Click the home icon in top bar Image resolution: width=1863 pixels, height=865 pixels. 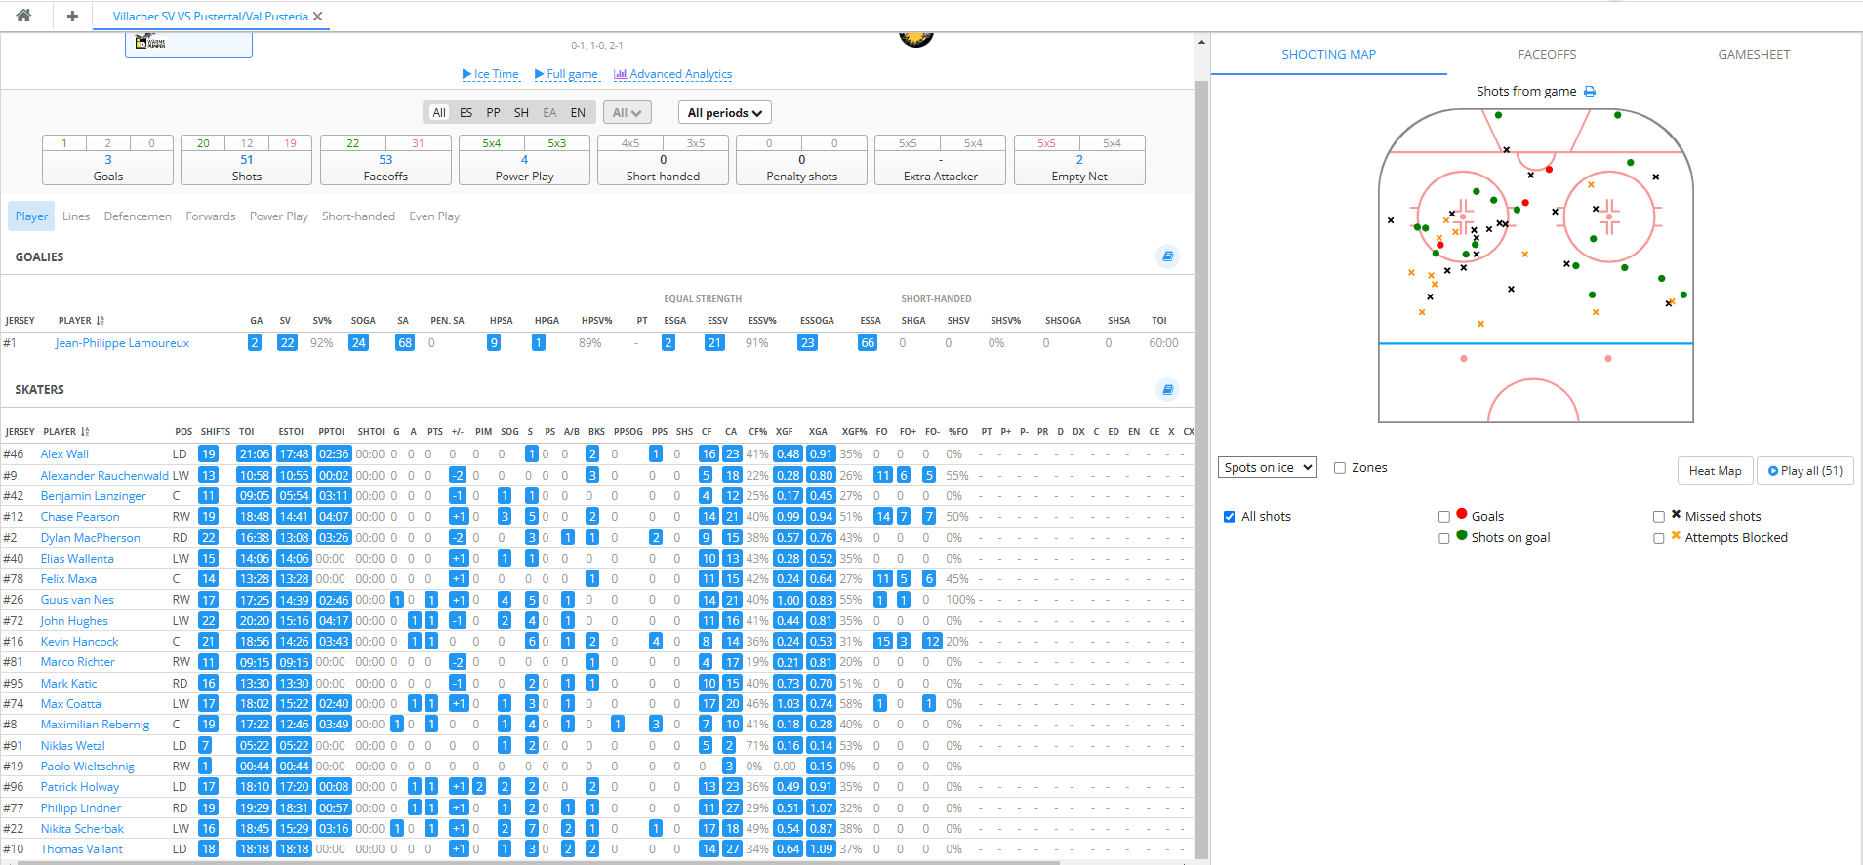[23, 16]
